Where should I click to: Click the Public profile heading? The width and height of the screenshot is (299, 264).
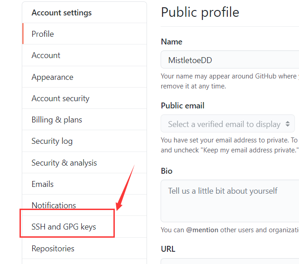(x=200, y=12)
